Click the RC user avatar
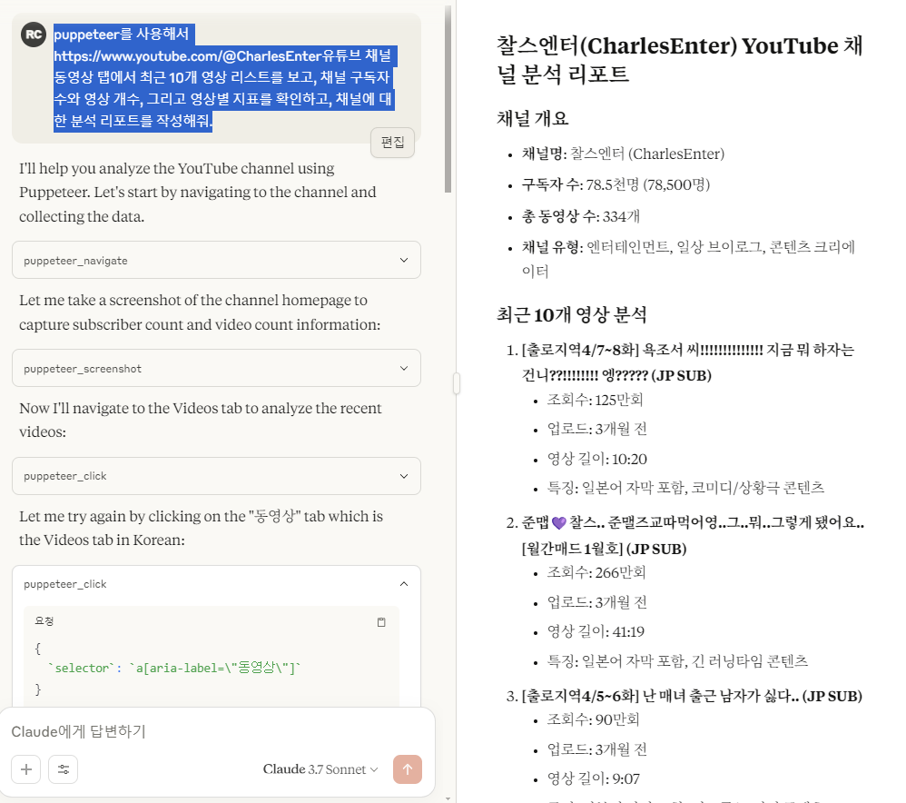 point(34,35)
